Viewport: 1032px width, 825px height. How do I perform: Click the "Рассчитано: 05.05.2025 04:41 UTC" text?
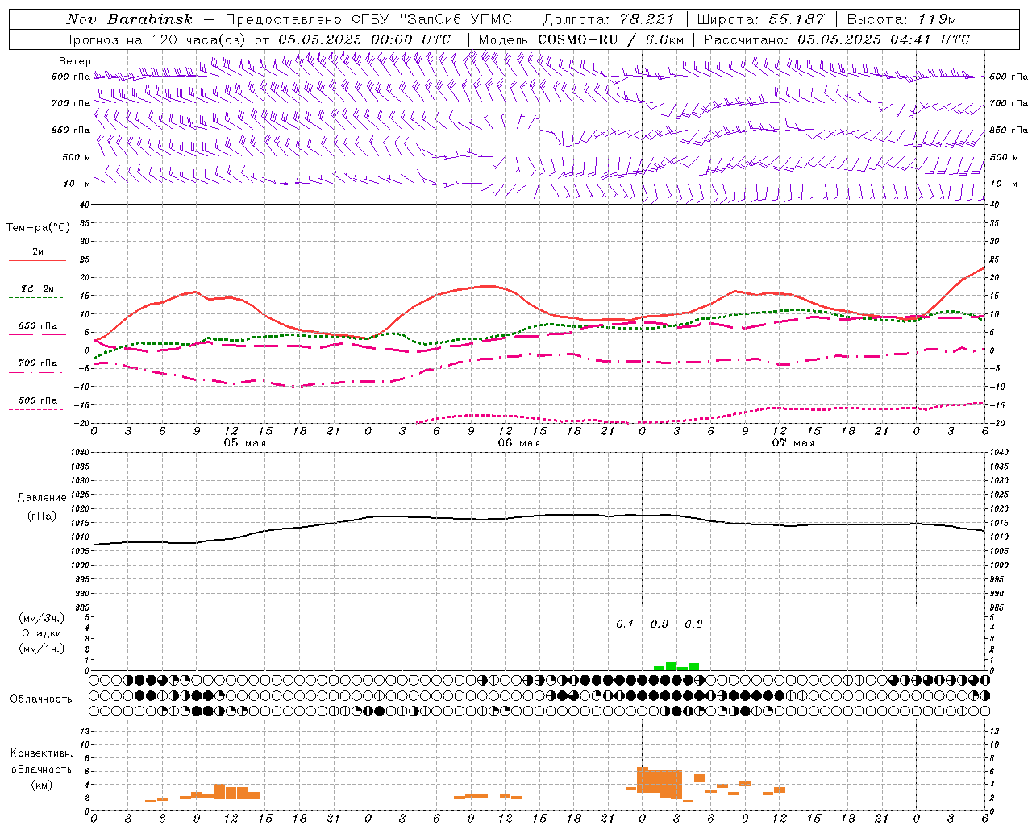coord(837,39)
